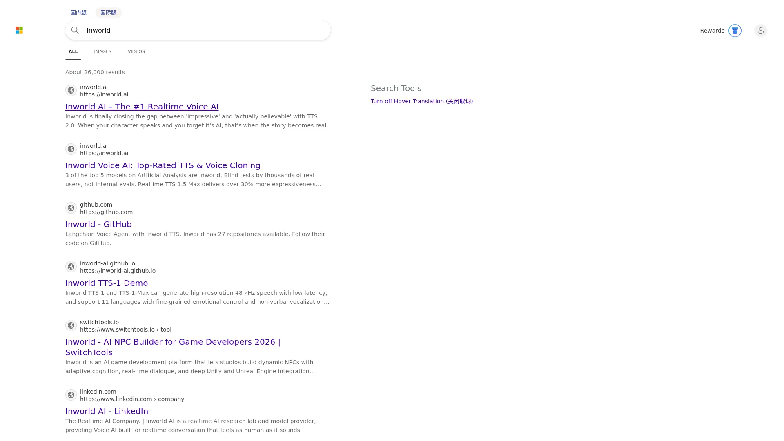Open 'Inworld Voice AI: Top-Rated TTS & Voice Cloning'
The width and height of the screenshot is (784, 441).
163,165
